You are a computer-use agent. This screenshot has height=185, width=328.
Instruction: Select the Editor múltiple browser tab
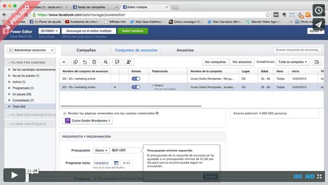coord(145,7)
